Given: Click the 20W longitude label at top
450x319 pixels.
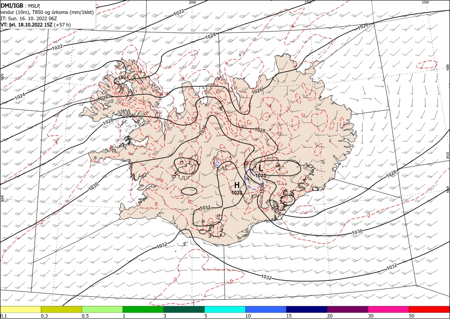Looking at the screenshot, I should click(192, 2).
